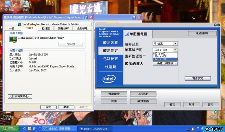Click the notebook icon next to 筆記型電腦
Viewport: 225px width, 132px height.
tap(127, 34)
